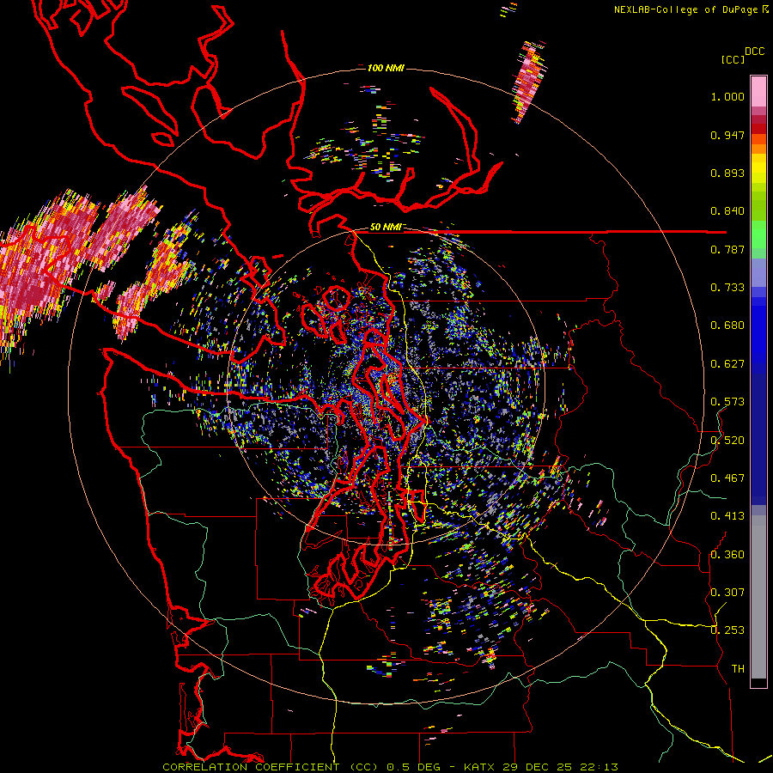The height and width of the screenshot is (773, 773).
Task: Click the 0.893 scale value
Action: [727, 173]
